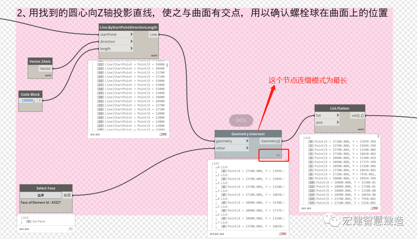Select line row 26 in Line preview
This screenshot has width=417, height=239.
tap(131, 122)
